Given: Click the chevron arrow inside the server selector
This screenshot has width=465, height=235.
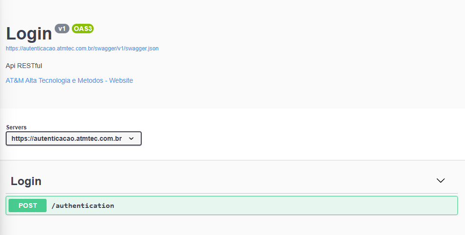Looking at the screenshot, I should coord(132,138).
